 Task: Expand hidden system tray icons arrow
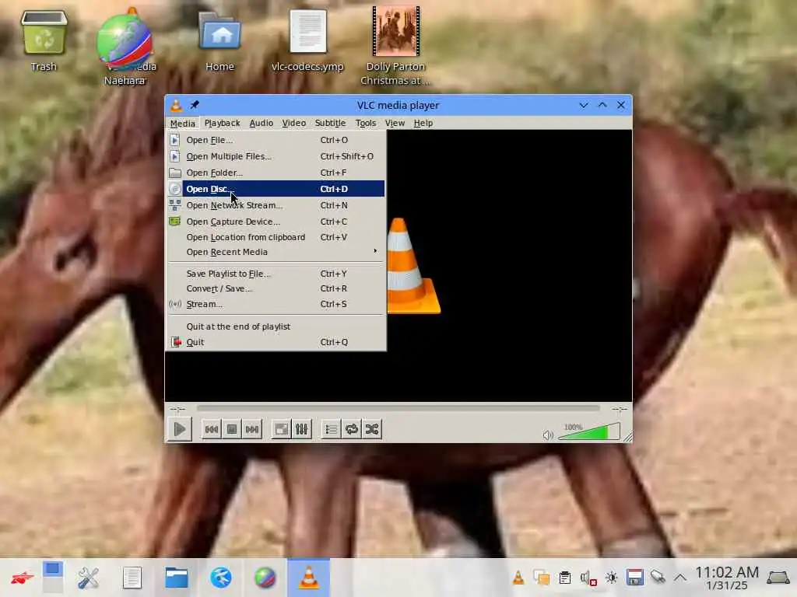point(680,578)
